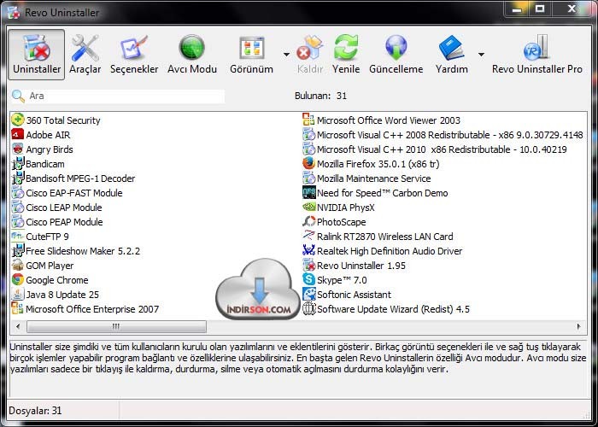Refresh list with Yenile button
The height and width of the screenshot is (427, 598).
click(x=346, y=55)
